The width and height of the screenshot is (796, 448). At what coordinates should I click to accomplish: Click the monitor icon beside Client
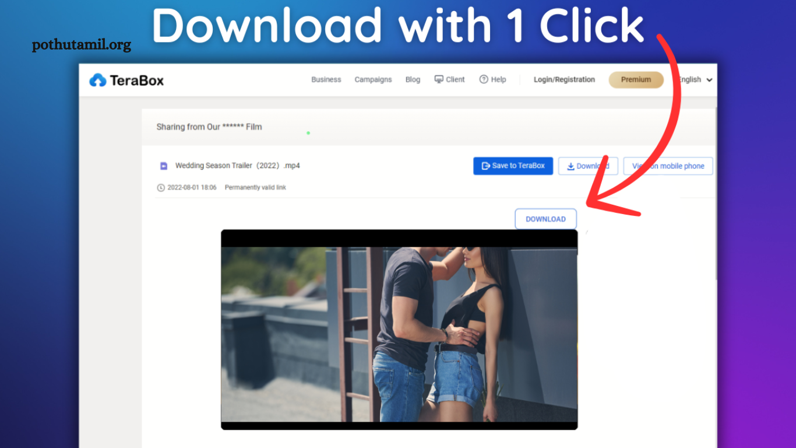click(x=439, y=79)
